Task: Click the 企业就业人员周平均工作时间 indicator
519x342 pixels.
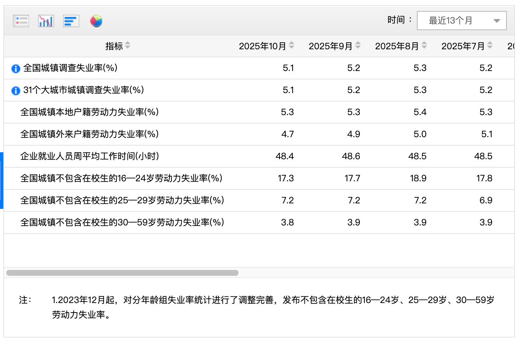Action: coord(90,156)
